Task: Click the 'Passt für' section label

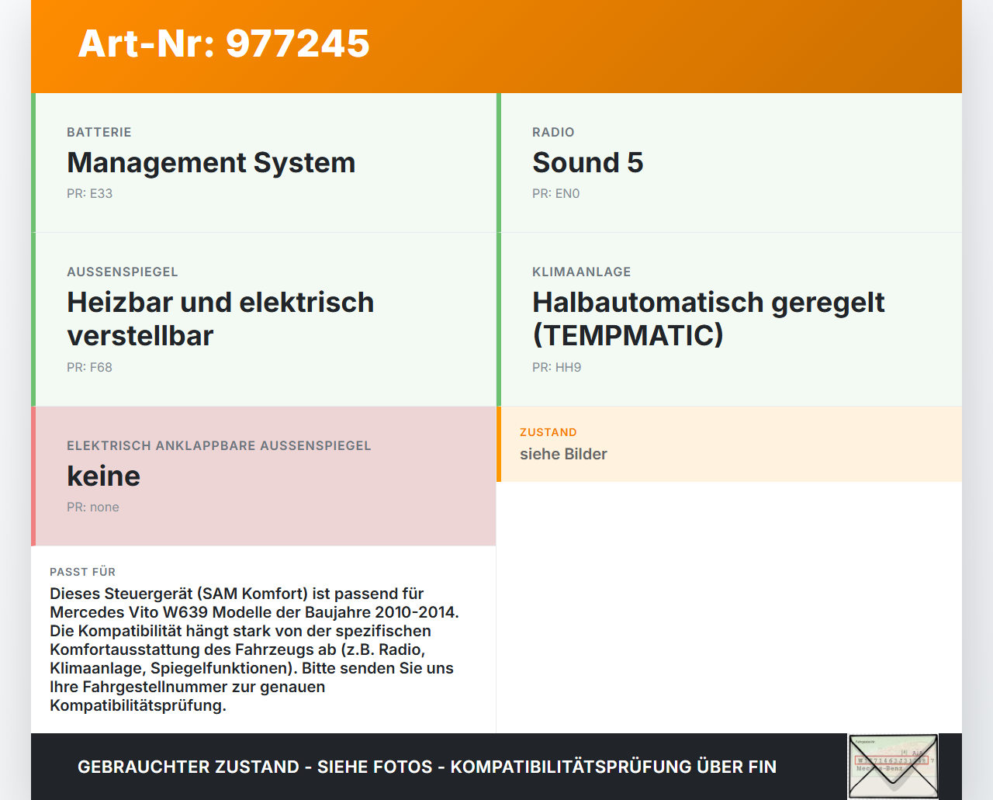Action: click(x=83, y=572)
